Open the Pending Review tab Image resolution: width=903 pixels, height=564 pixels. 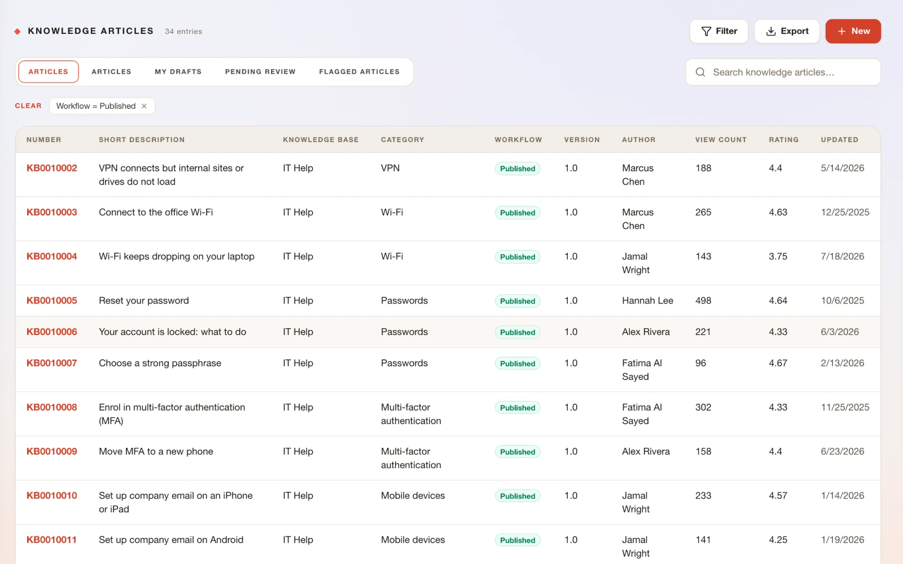click(x=260, y=72)
